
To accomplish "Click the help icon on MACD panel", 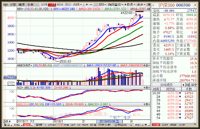I will [x=144, y=104].
